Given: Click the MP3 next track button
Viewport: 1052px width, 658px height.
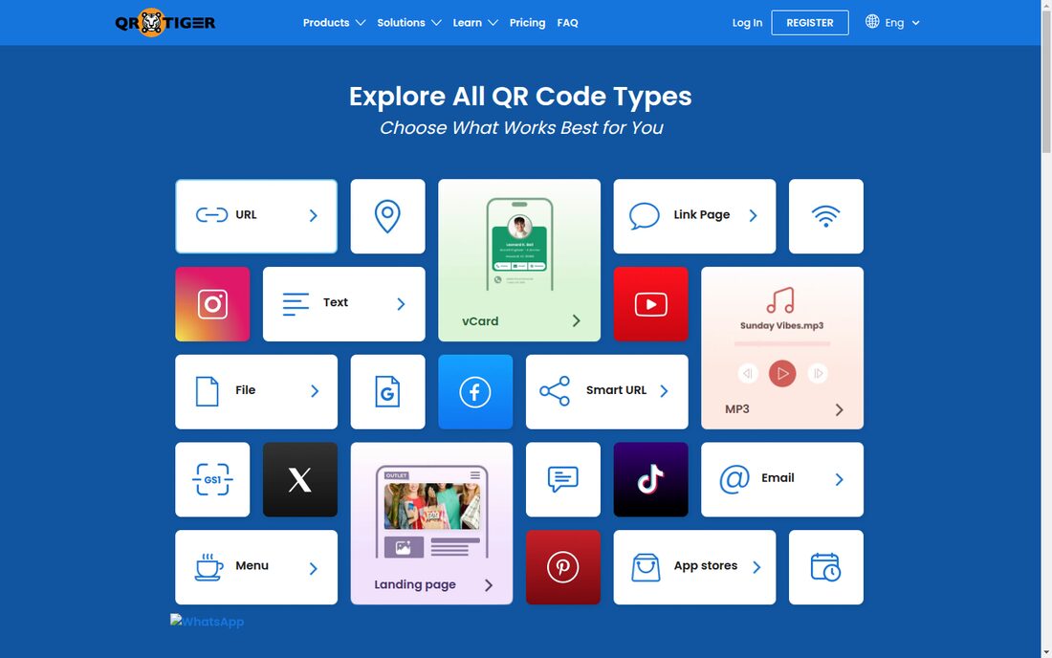Looking at the screenshot, I should coord(817,374).
